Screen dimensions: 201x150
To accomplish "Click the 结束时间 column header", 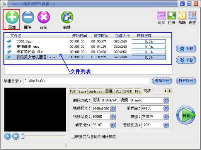I will point(99,36).
